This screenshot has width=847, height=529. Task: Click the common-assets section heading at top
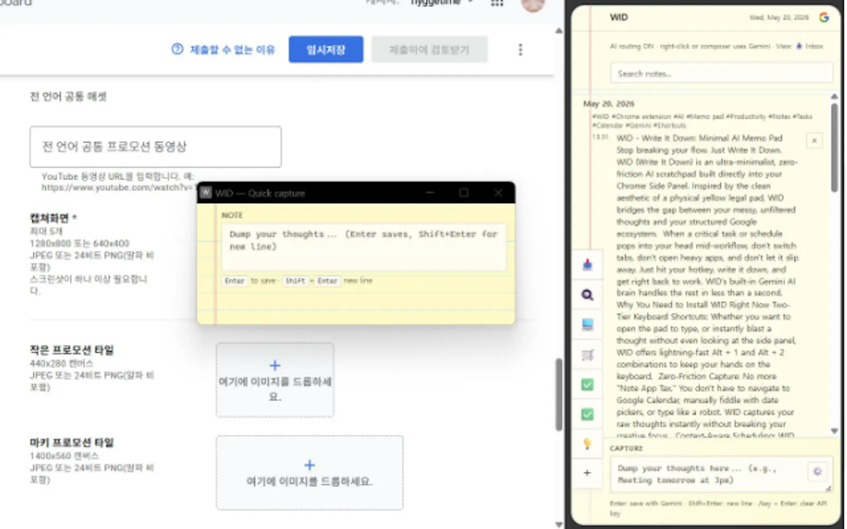tap(68, 96)
